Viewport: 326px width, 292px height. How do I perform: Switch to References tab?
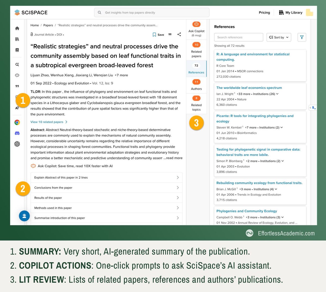[x=196, y=69]
